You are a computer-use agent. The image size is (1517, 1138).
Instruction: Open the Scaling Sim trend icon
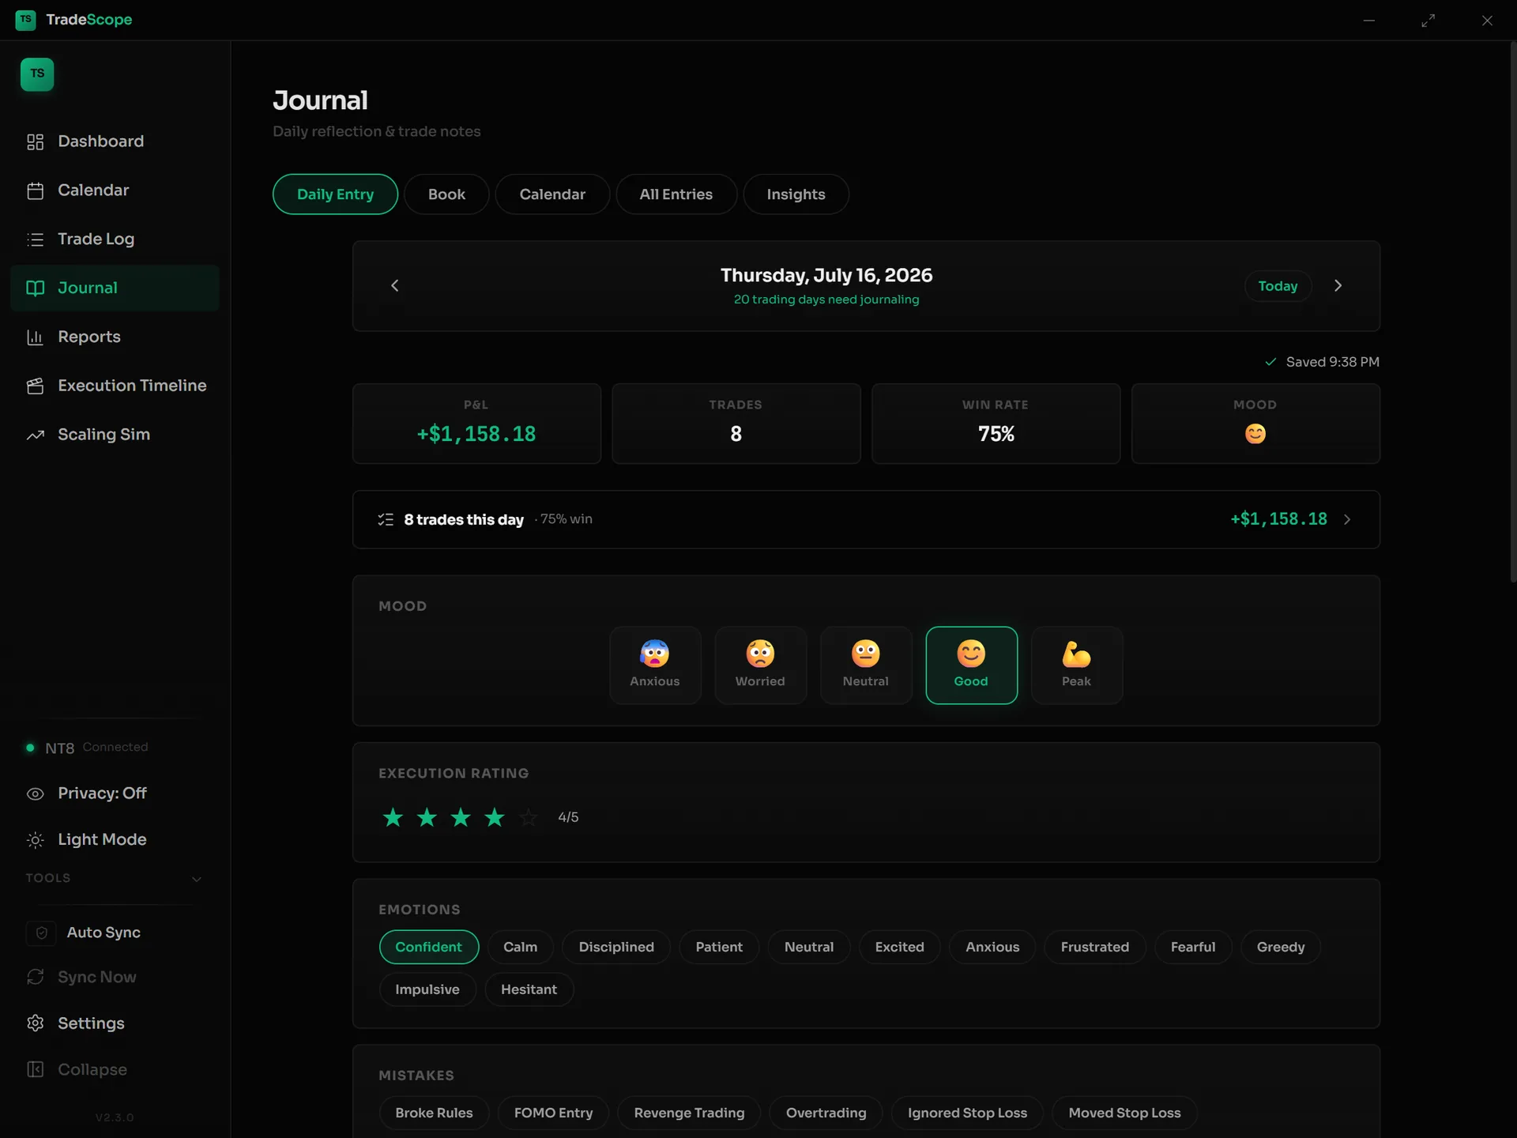(x=35, y=435)
